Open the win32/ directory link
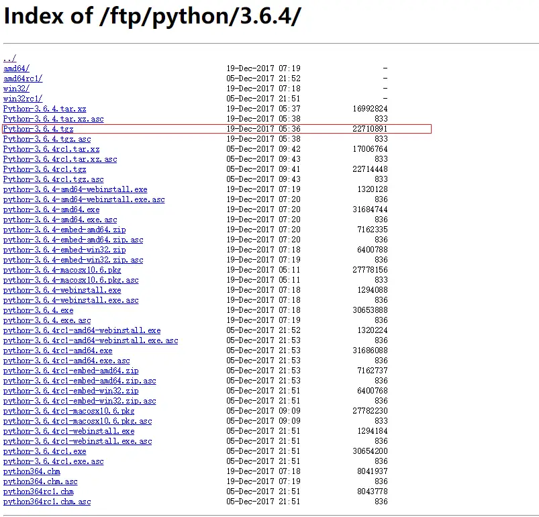 [x=16, y=89]
